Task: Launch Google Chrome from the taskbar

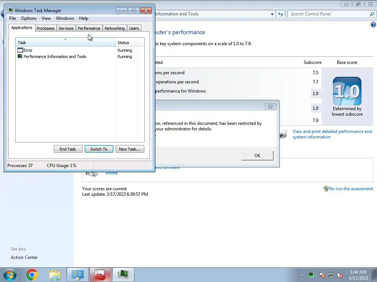Action: point(32,275)
